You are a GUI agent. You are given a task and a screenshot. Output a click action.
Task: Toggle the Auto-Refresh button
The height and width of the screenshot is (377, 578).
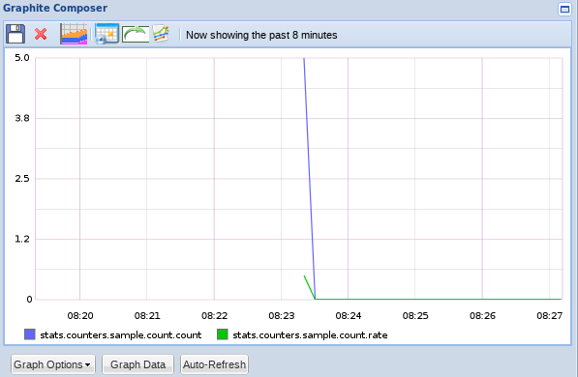[x=214, y=364]
